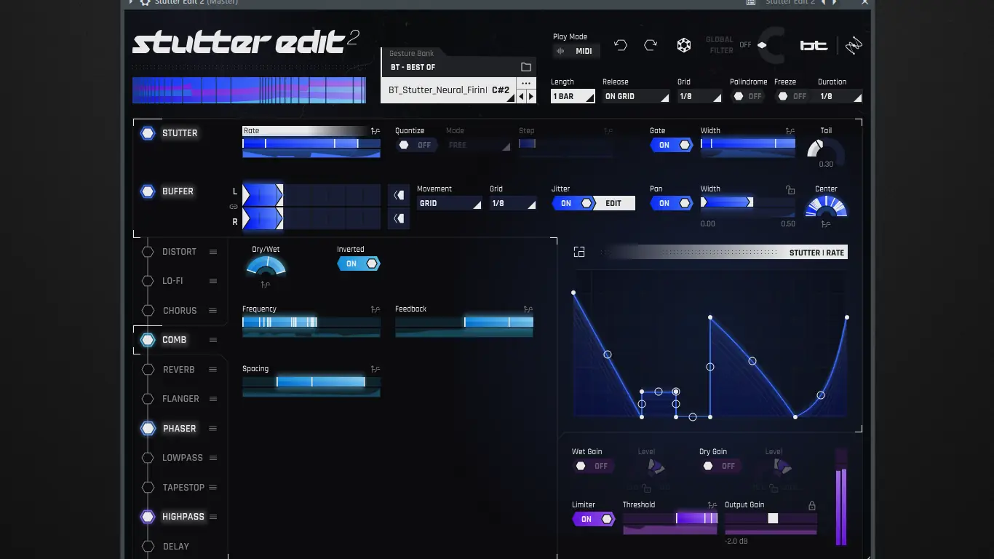
Task: Open the preset three-dots options menu
Action: coord(526,83)
